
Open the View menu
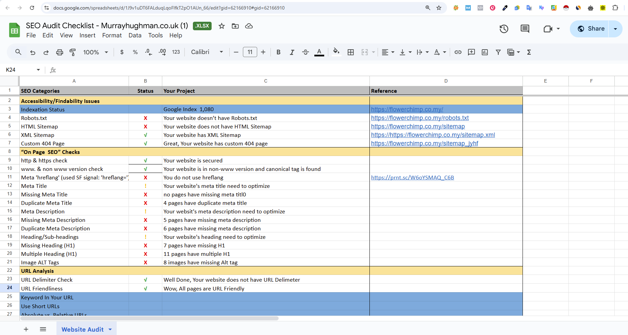pos(66,35)
